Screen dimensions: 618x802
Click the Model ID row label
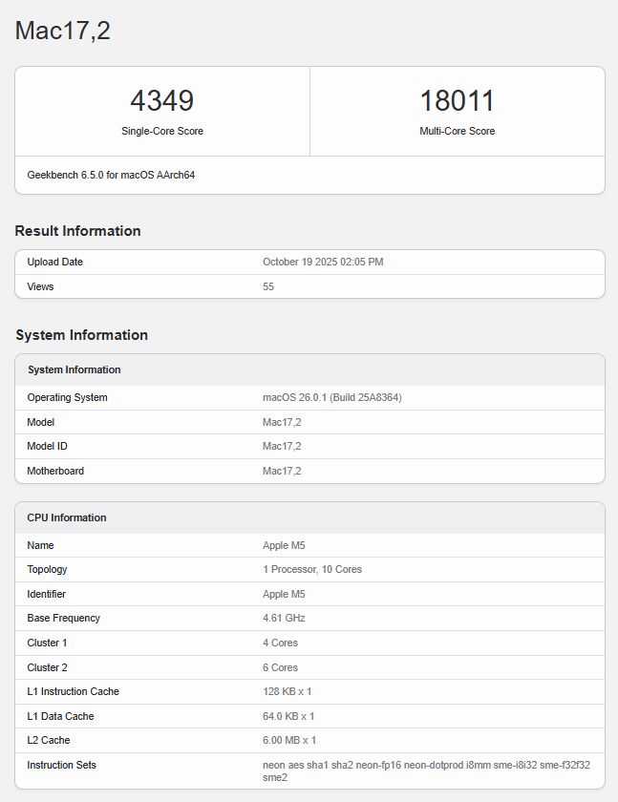[47, 446]
